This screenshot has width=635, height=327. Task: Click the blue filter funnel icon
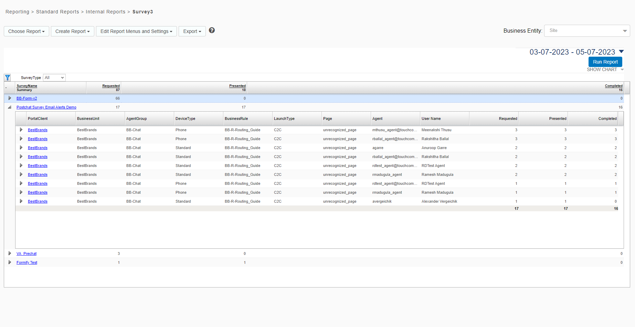coord(8,78)
